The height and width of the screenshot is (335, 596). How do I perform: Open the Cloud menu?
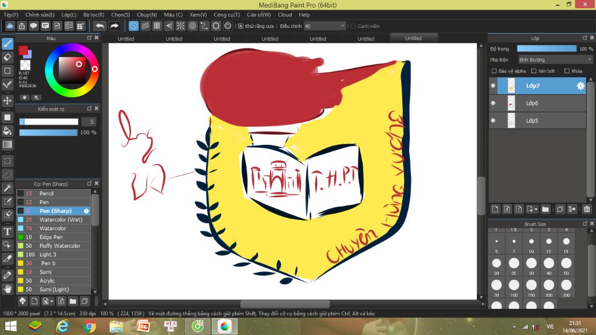tap(285, 15)
